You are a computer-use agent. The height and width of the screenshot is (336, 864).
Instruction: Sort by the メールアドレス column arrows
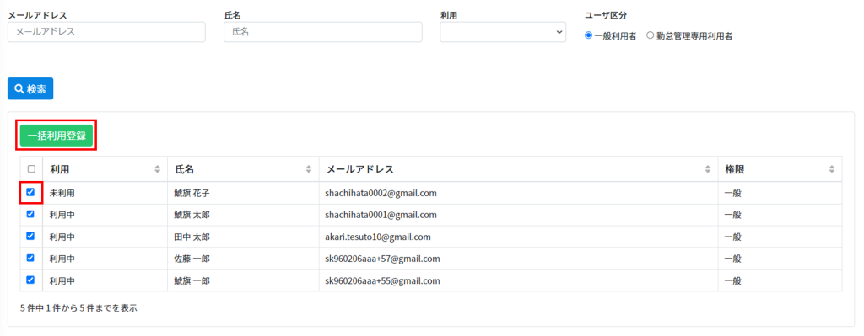[x=708, y=169]
